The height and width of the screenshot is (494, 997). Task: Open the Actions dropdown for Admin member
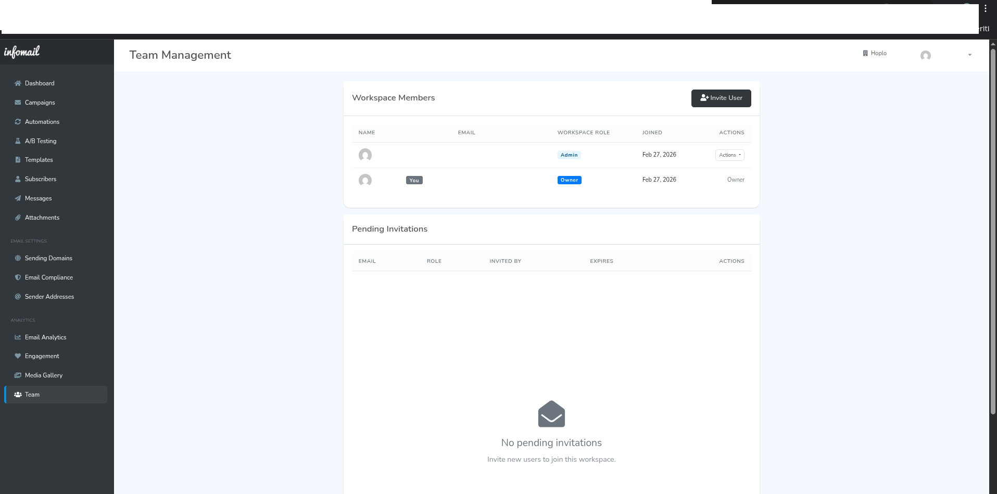point(729,155)
